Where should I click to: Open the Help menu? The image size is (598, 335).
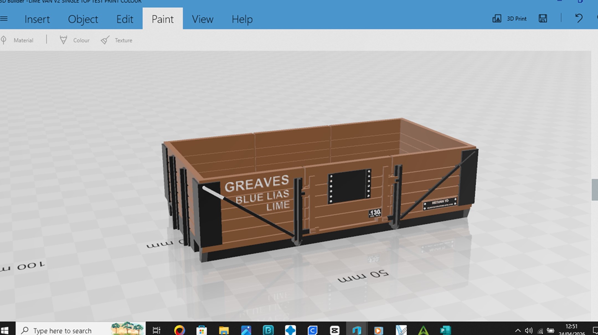coord(242,19)
